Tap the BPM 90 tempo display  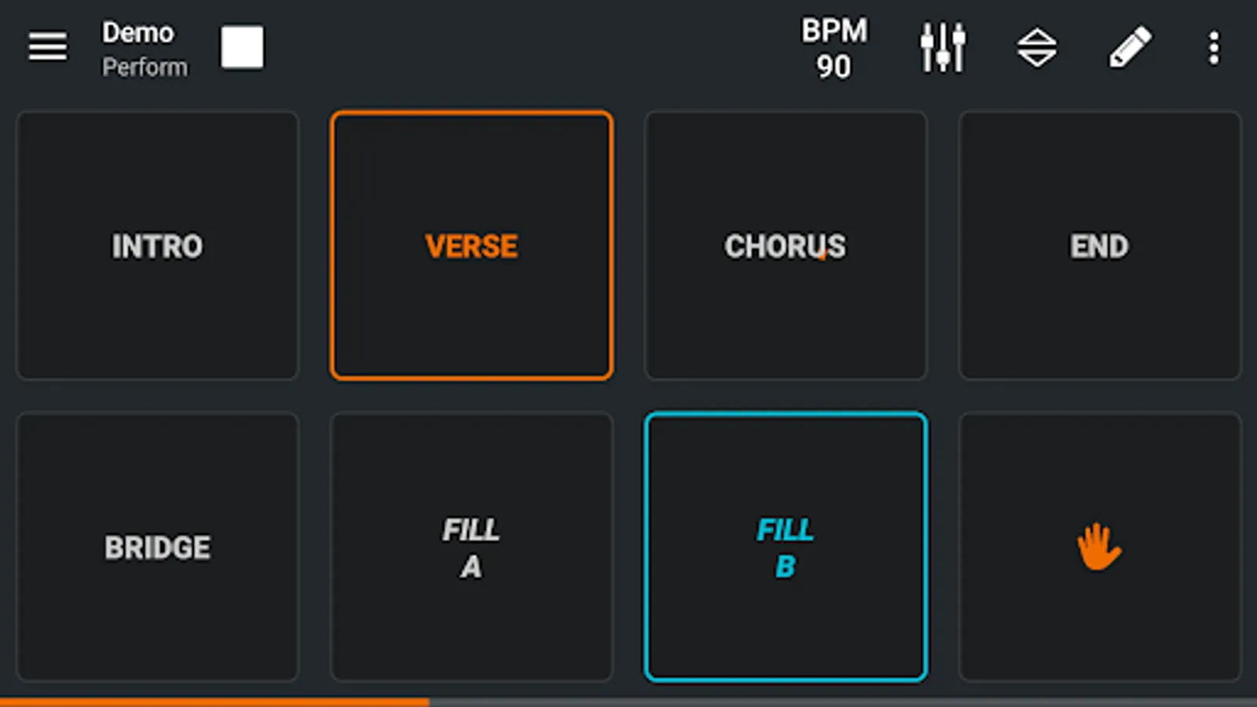pos(834,48)
